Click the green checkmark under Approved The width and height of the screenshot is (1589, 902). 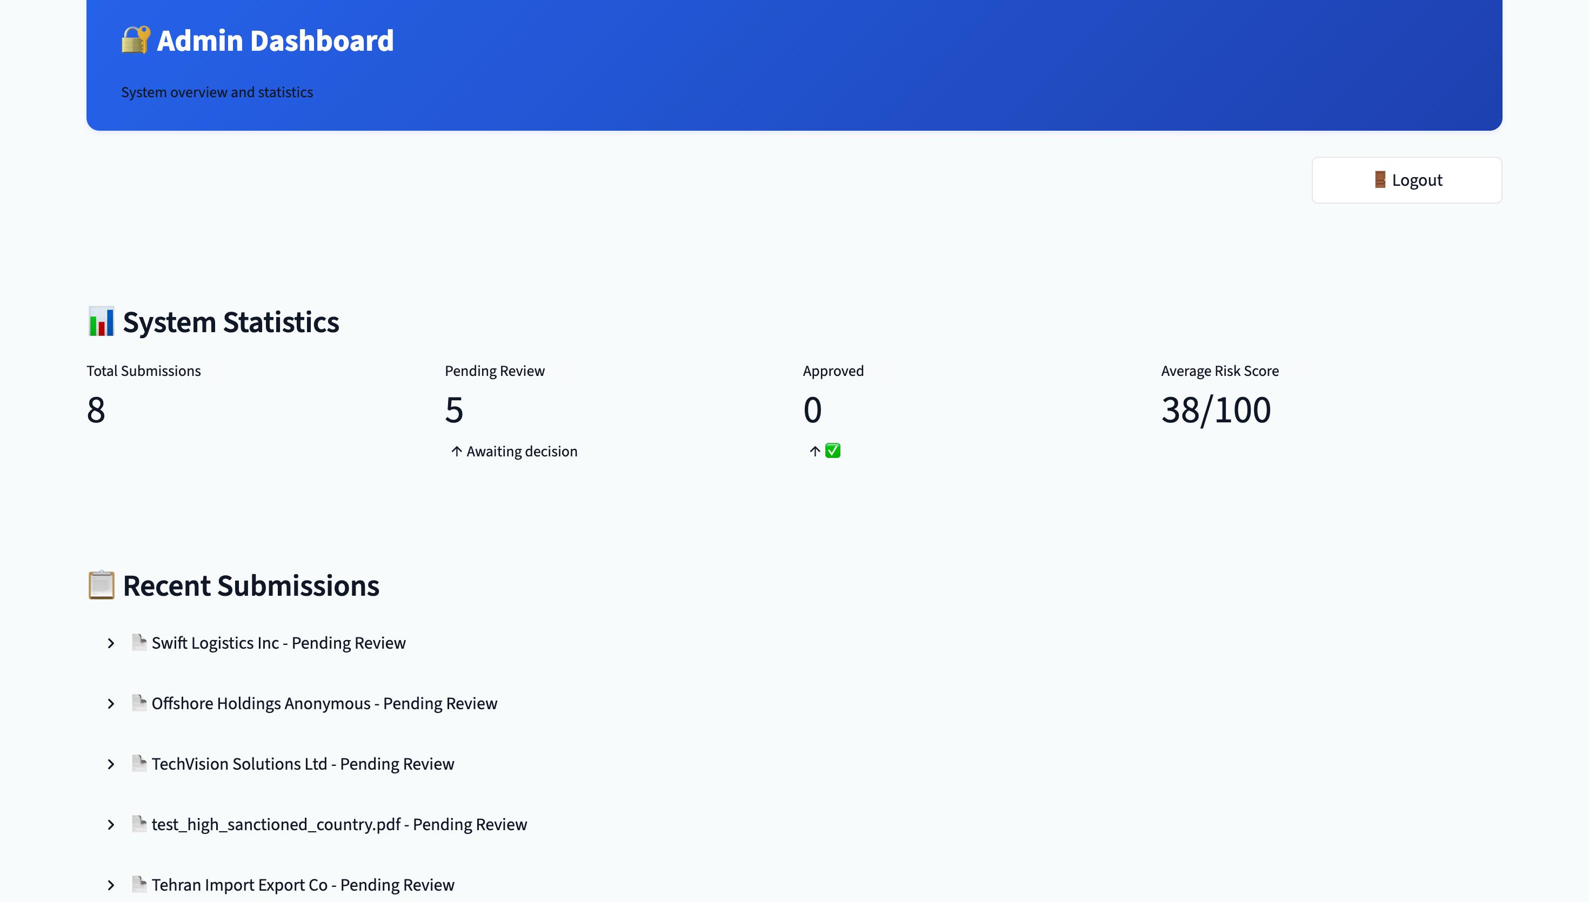(833, 451)
